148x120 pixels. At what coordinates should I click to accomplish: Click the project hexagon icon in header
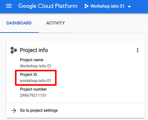pyautogui.click(x=87, y=6)
